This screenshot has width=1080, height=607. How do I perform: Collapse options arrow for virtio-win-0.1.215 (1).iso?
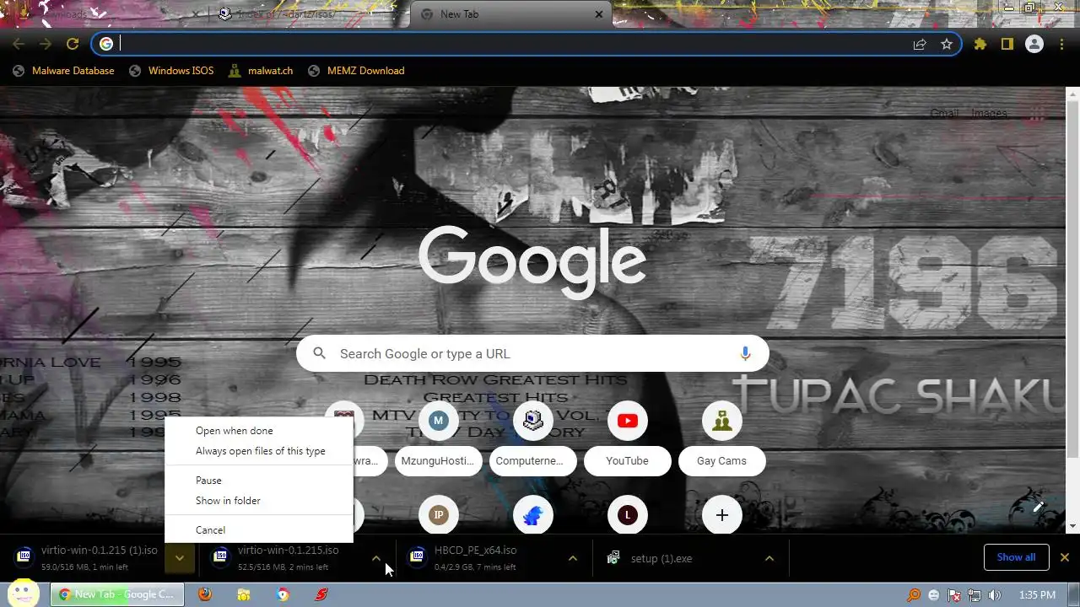pos(179,557)
